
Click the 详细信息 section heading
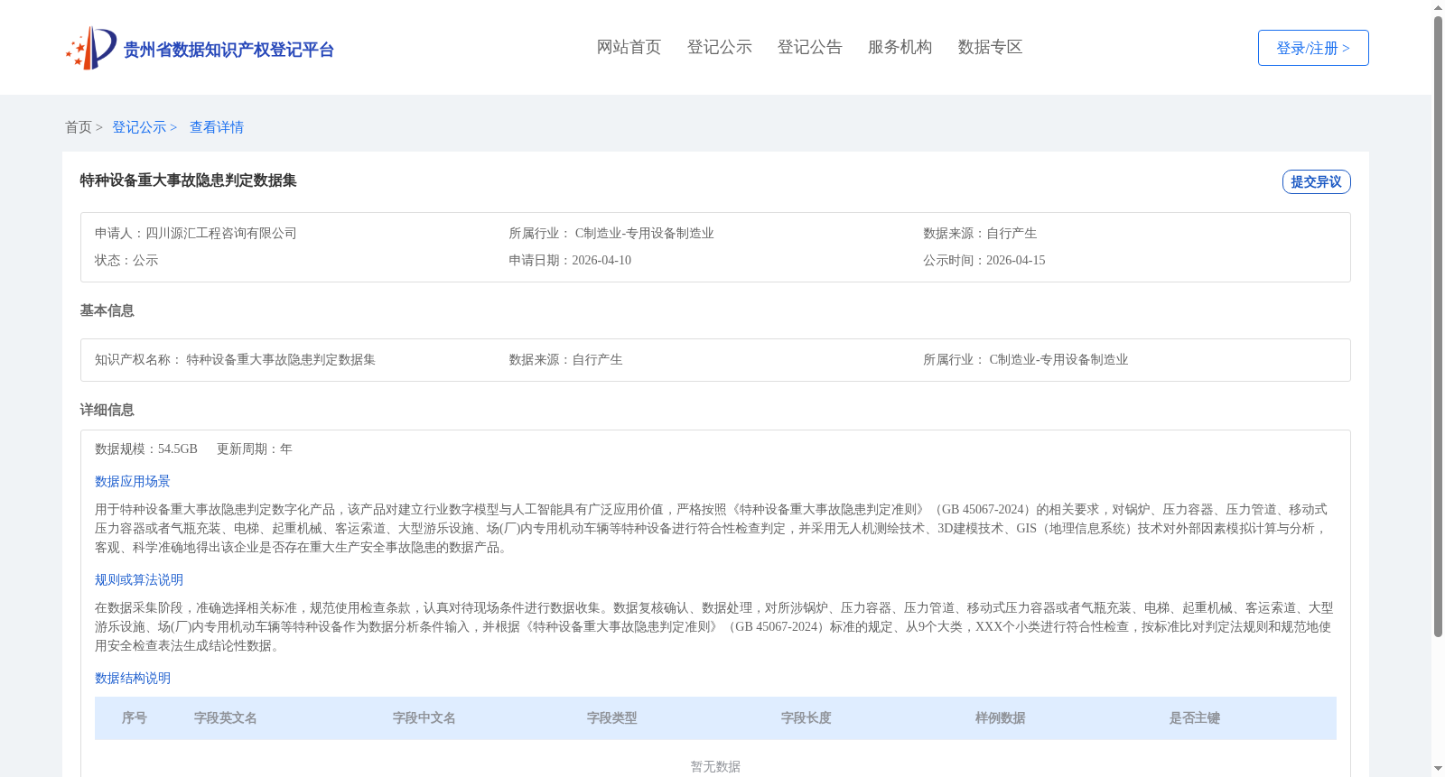[107, 410]
